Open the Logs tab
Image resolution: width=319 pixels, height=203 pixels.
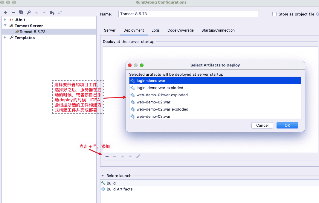coord(155,30)
